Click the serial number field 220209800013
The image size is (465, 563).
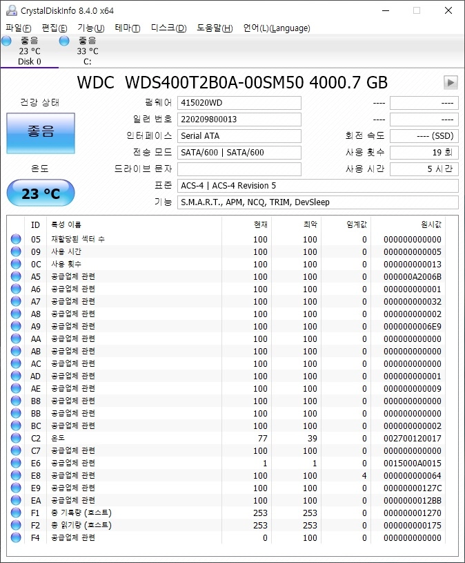pyautogui.click(x=239, y=120)
